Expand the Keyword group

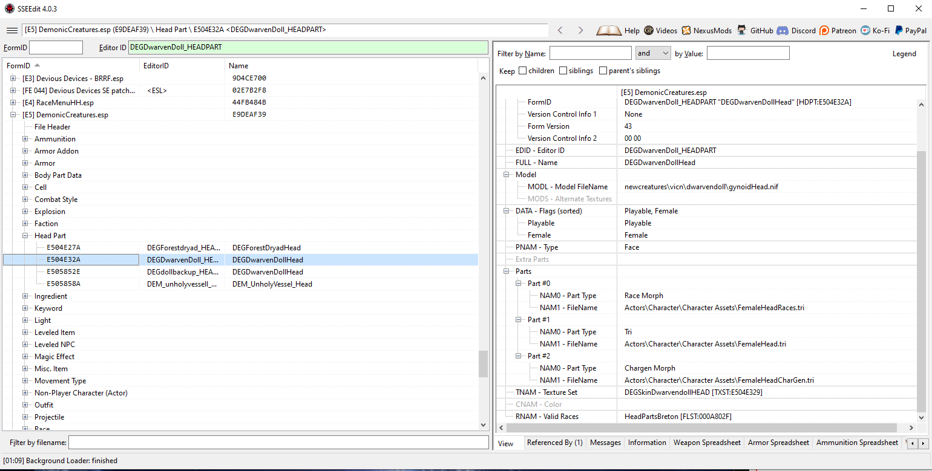point(25,308)
